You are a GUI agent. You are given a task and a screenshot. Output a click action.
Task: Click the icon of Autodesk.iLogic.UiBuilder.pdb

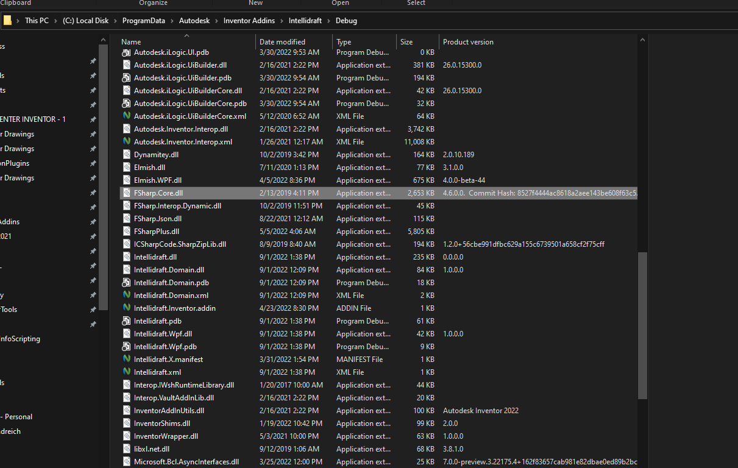pos(127,78)
